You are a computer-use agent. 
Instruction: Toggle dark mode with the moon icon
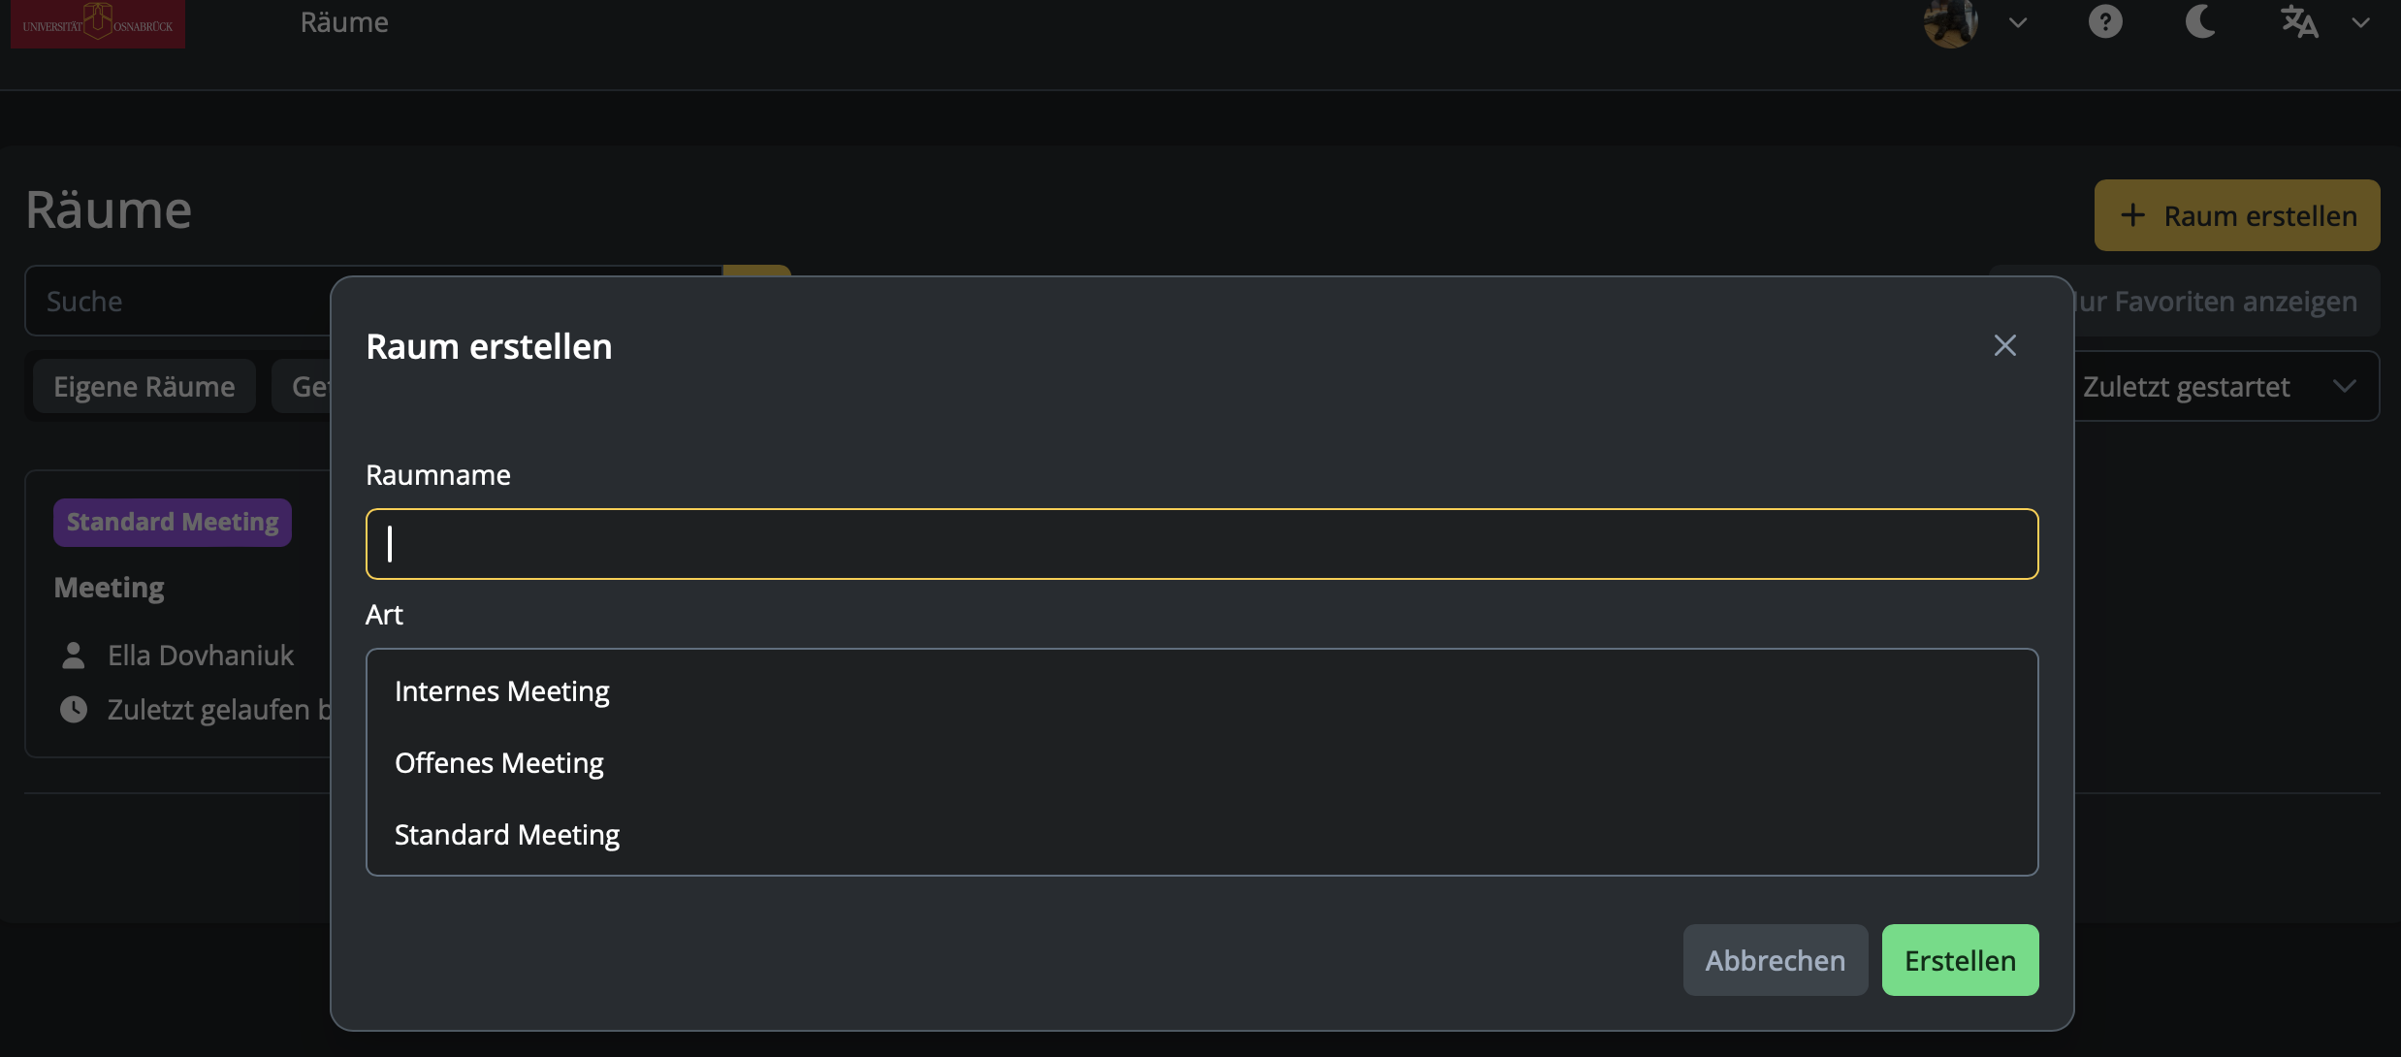pos(2200,21)
